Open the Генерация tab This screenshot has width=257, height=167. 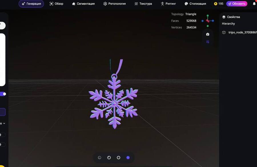tap(31, 4)
